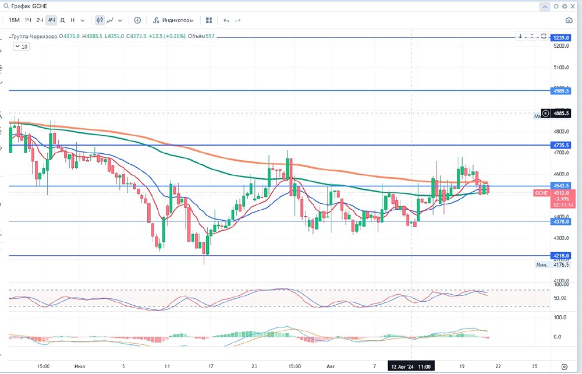This screenshot has height=374, width=582.
Task: Select the candlestick chart type icon
Action: coord(100,20)
